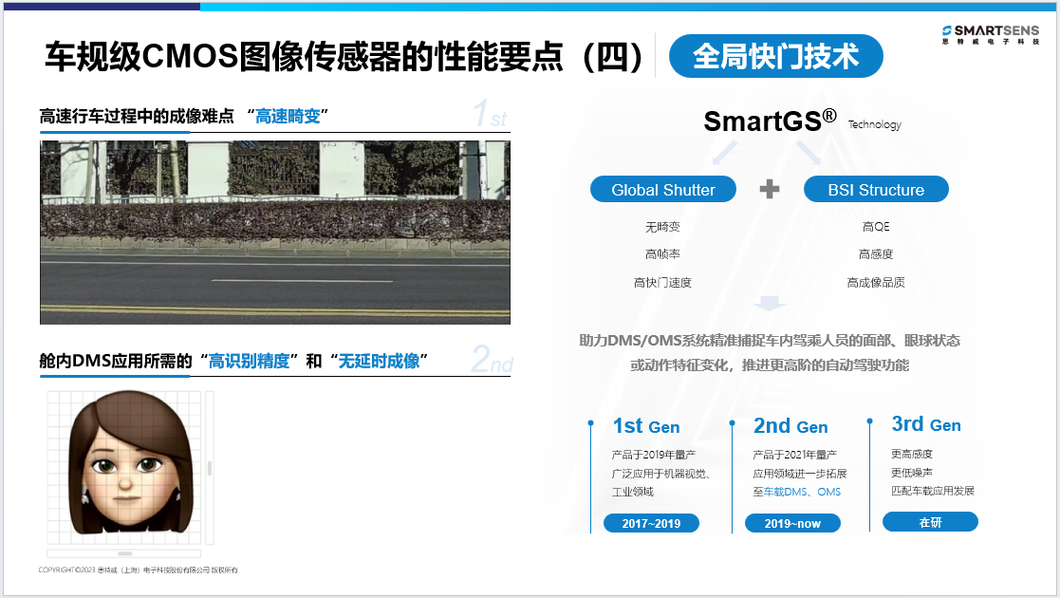Click the 匹配车载应用发展 line
The width and height of the screenshot is (1060, 598).
(933, 491)
